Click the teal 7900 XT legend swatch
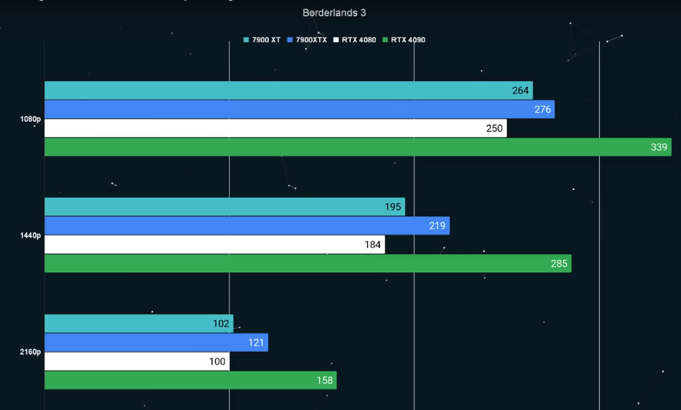Image resolution: width=681 pixels, height=410 pixels. tap(246, 40)
